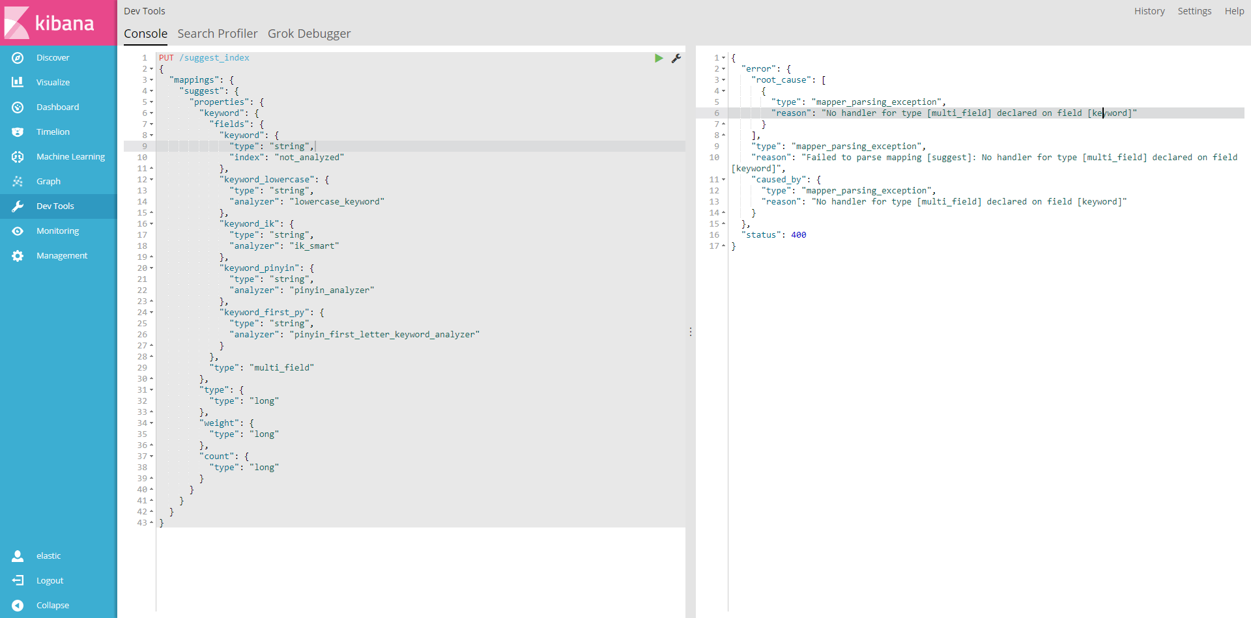Go to Management page
The width and height of the screenshot is (1251, 618).
62,256
